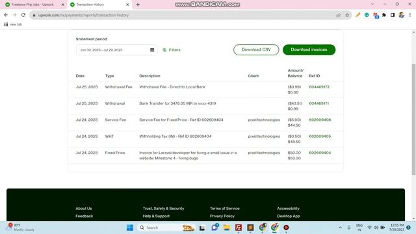
Task: Select 'Withdrawal Fee - Direct to Local Bank' description
Action: (x=172, y=87)
